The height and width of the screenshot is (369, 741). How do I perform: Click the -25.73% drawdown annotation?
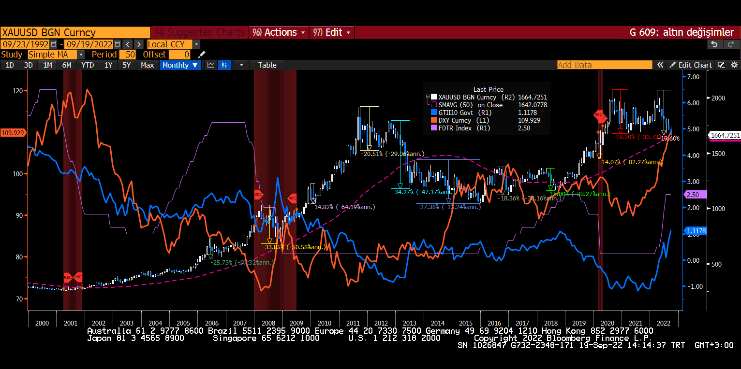click(242, 262)
